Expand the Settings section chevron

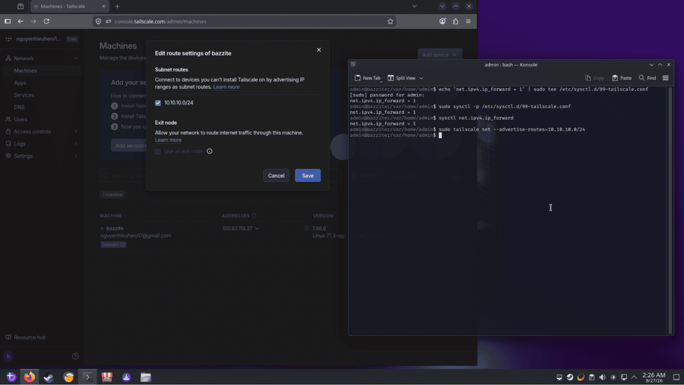pyautogui.click(x=76, y=156)
